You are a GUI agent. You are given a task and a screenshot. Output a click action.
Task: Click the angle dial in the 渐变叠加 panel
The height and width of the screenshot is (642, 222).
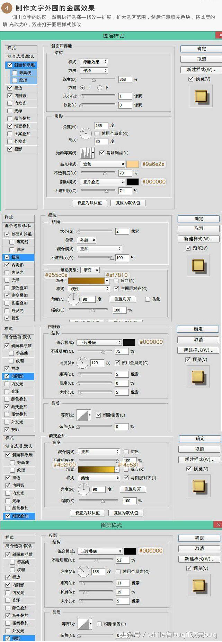[83, 489]
